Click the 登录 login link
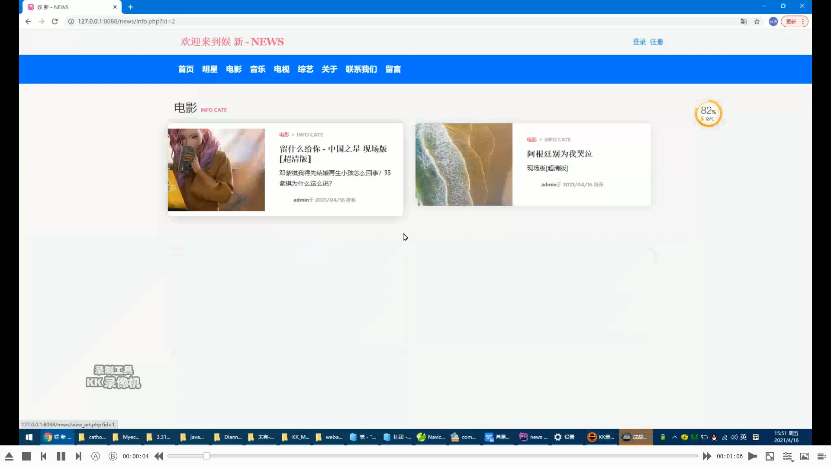The height and width of the screenshot is (467, 831). pyautogui.click(x=639, y=42)
